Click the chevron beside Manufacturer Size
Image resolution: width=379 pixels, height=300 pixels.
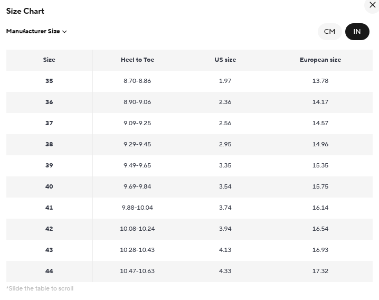point(64,32)
